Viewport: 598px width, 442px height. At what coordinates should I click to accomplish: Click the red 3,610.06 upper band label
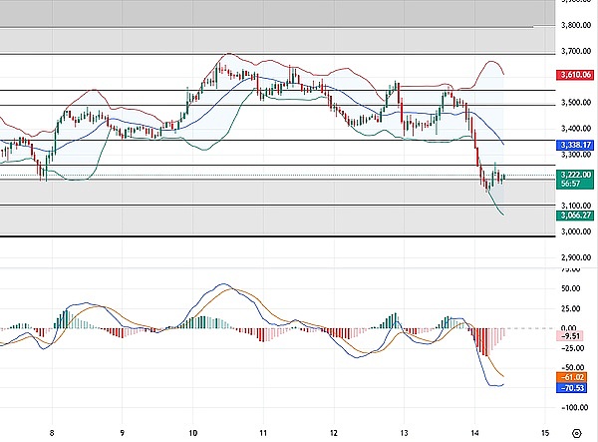pos(576,75)
